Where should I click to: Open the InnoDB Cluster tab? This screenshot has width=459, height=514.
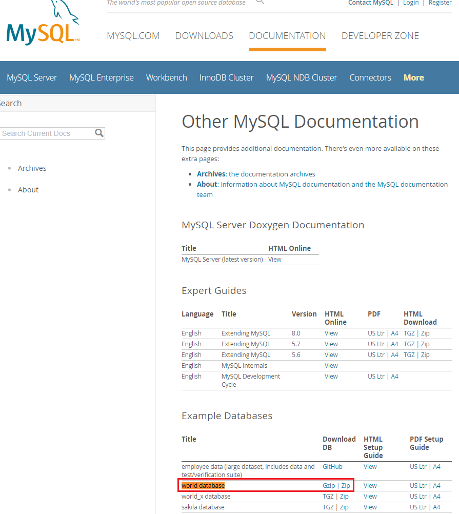[x=226, y=77]
